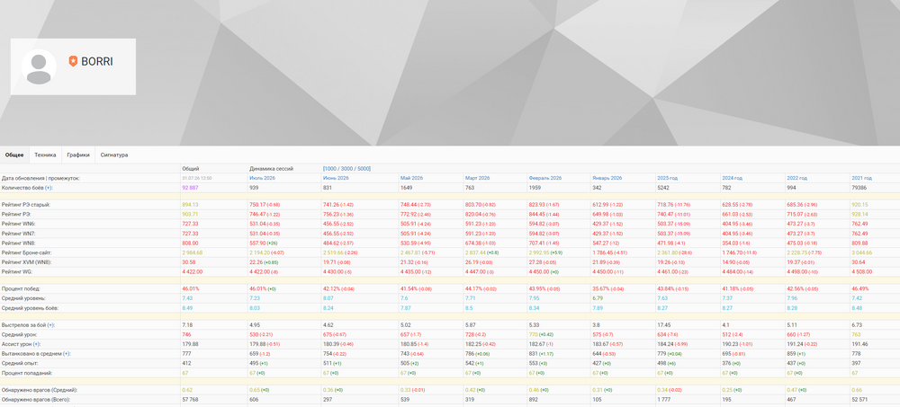Expand the (+) next to Вытанковано в среднем
This screenshot has width=900, height=407.
coord(66,354)
